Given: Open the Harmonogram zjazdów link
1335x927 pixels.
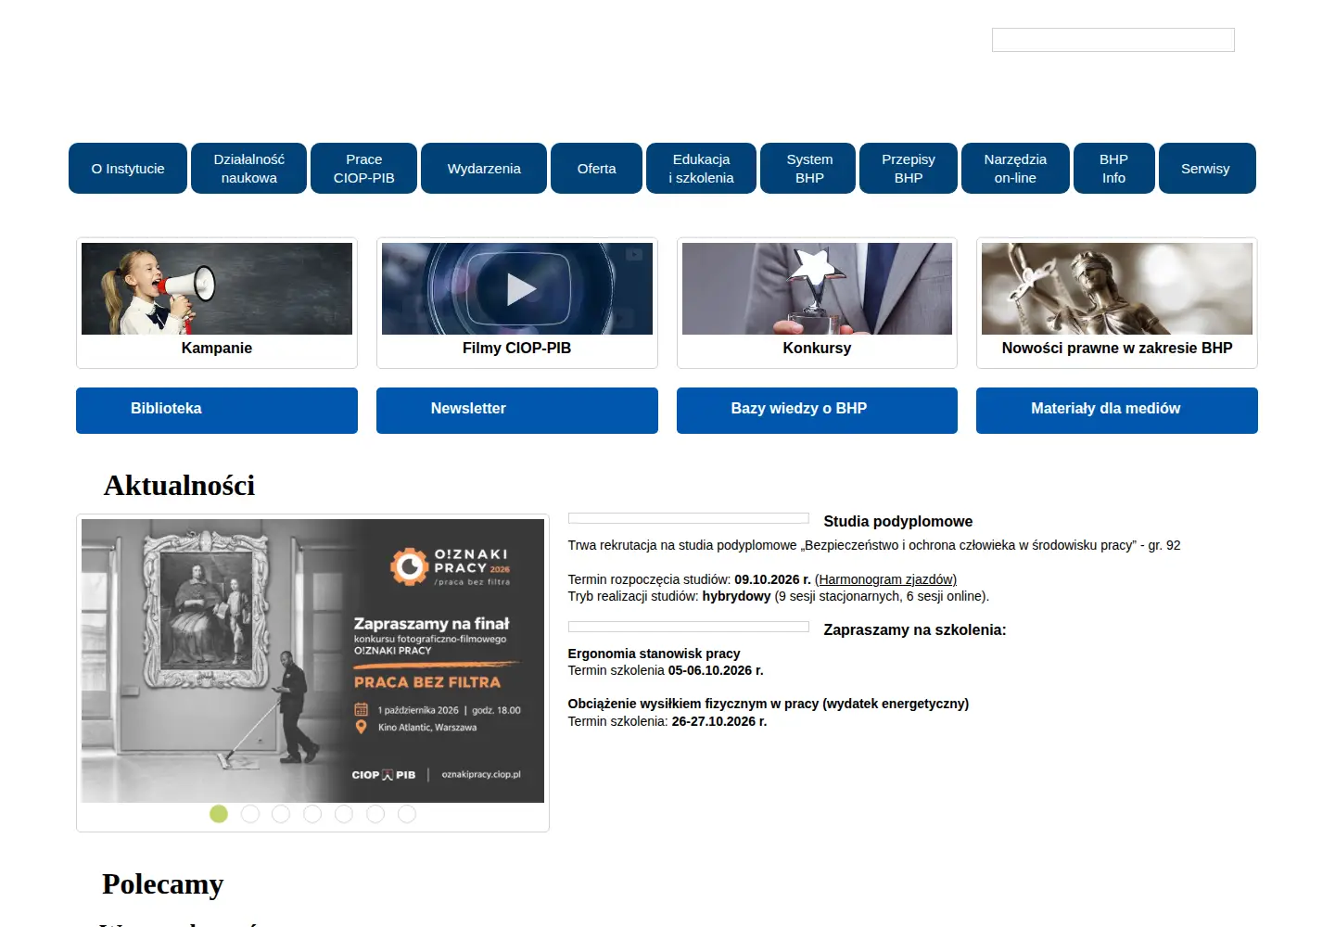Looking at the screenshot, I should coord(885,579).
